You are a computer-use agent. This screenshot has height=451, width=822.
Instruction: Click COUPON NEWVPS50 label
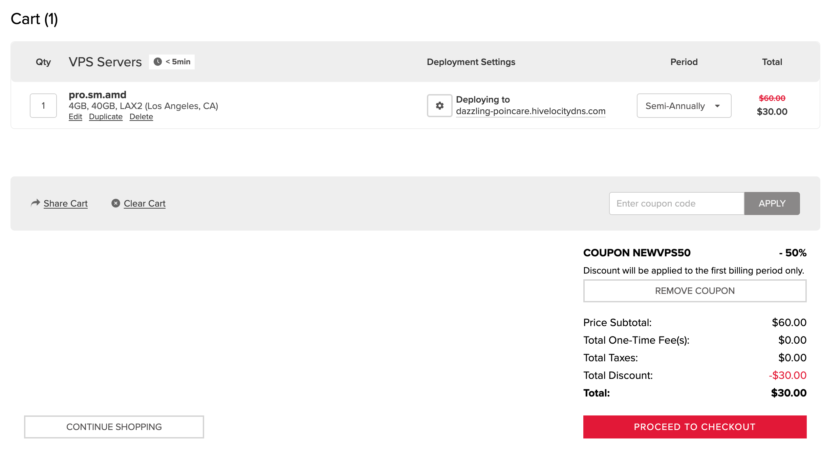[x=637, y=253]
